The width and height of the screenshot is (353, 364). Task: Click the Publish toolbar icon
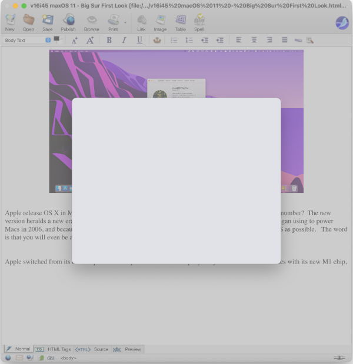[68, 21]
